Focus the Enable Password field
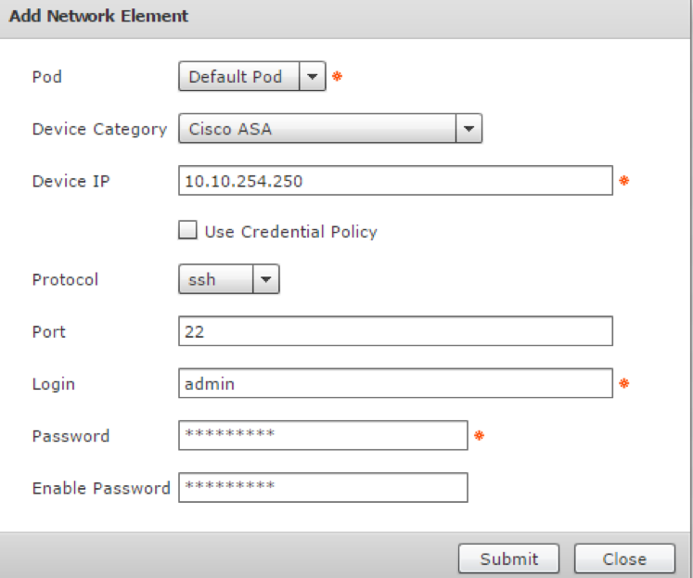Screen dimensions: 693x578 pos(322,487)
